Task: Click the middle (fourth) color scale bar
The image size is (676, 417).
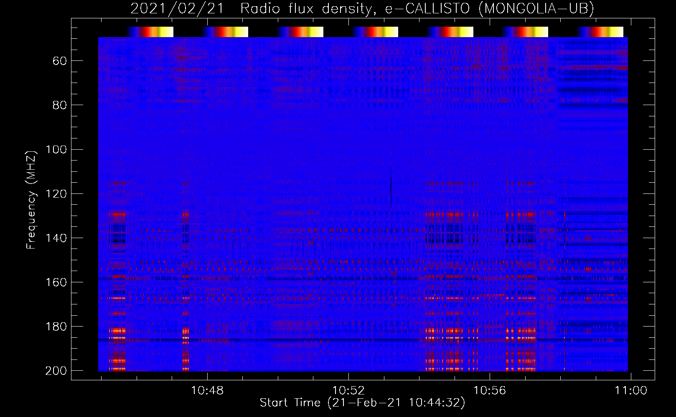Action: coord(375,32)
